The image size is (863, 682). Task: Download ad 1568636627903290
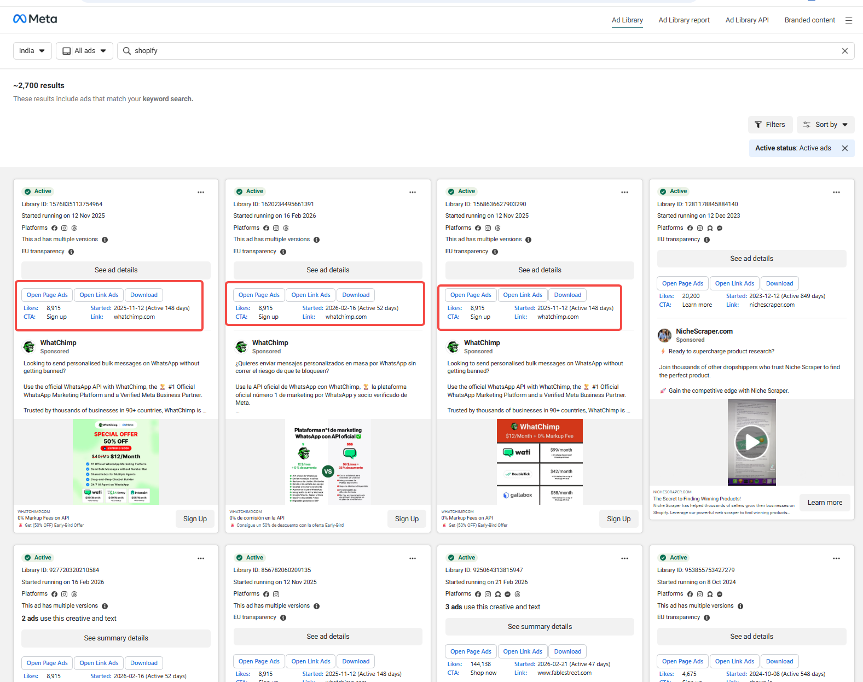pos(567,295)
